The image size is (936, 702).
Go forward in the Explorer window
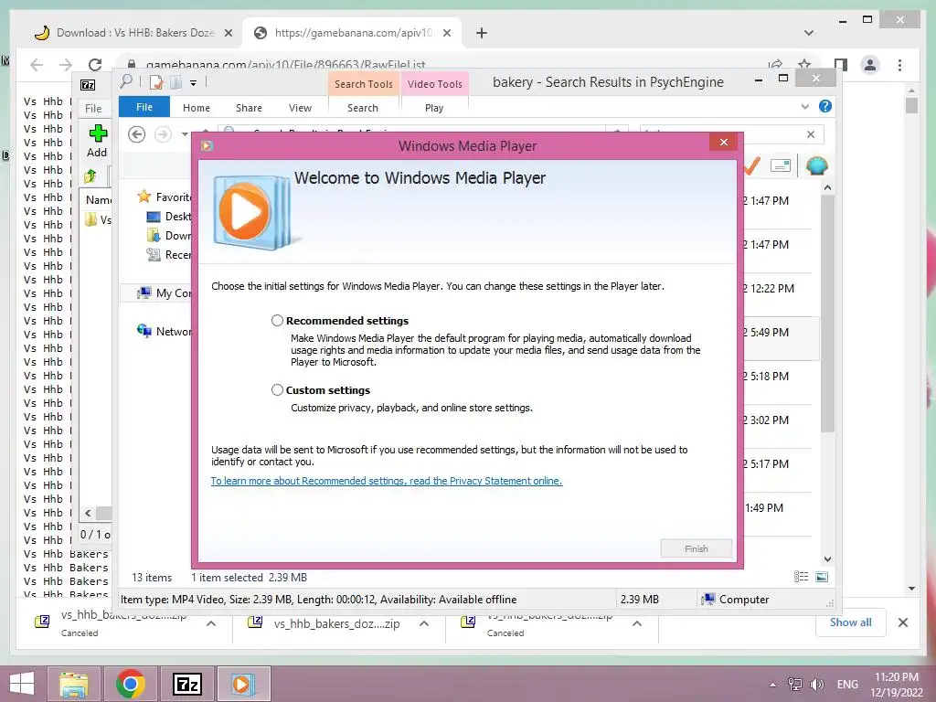(x=163, y=134)
